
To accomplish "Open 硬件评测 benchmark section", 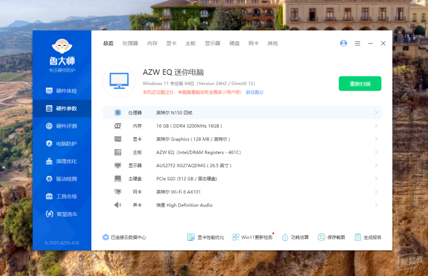I will pos(62,126).
